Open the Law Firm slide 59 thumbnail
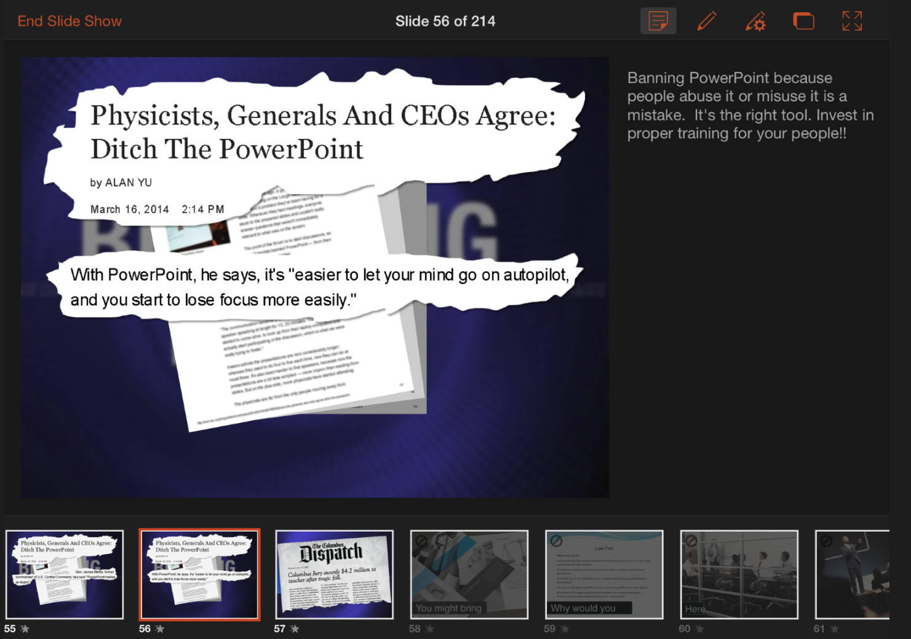 pos(604,574)
